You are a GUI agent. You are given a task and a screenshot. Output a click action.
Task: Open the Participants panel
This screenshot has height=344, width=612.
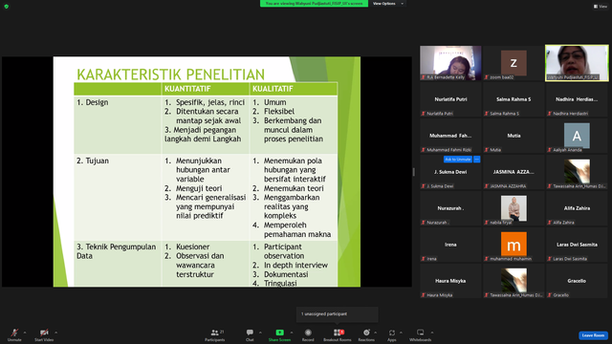[214, 334]
